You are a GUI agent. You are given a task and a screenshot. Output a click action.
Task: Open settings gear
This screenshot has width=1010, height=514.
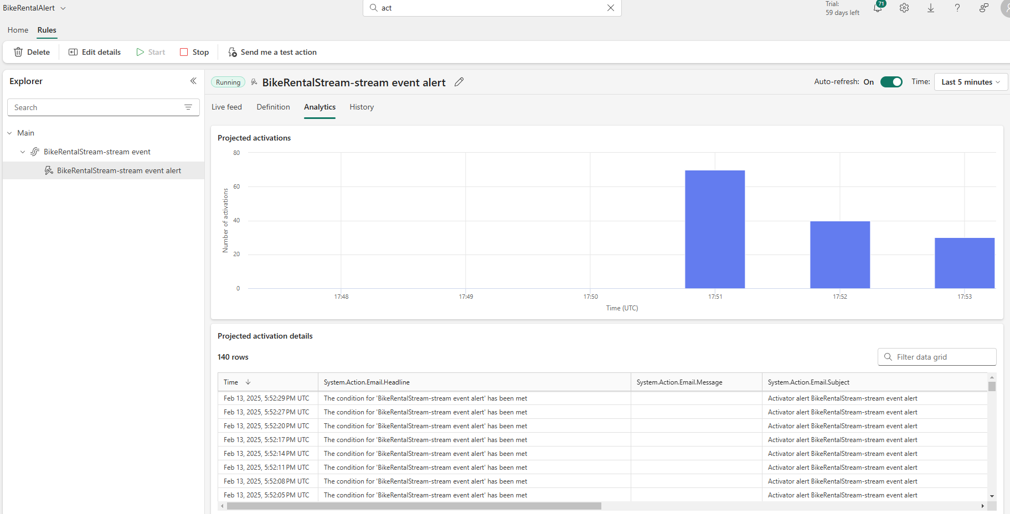pyautogui.click(x=904, y=8)
